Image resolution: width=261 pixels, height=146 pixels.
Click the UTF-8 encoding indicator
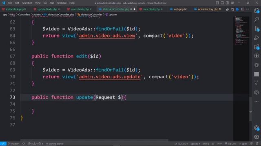pyautogui.click(x=206, y=144)
